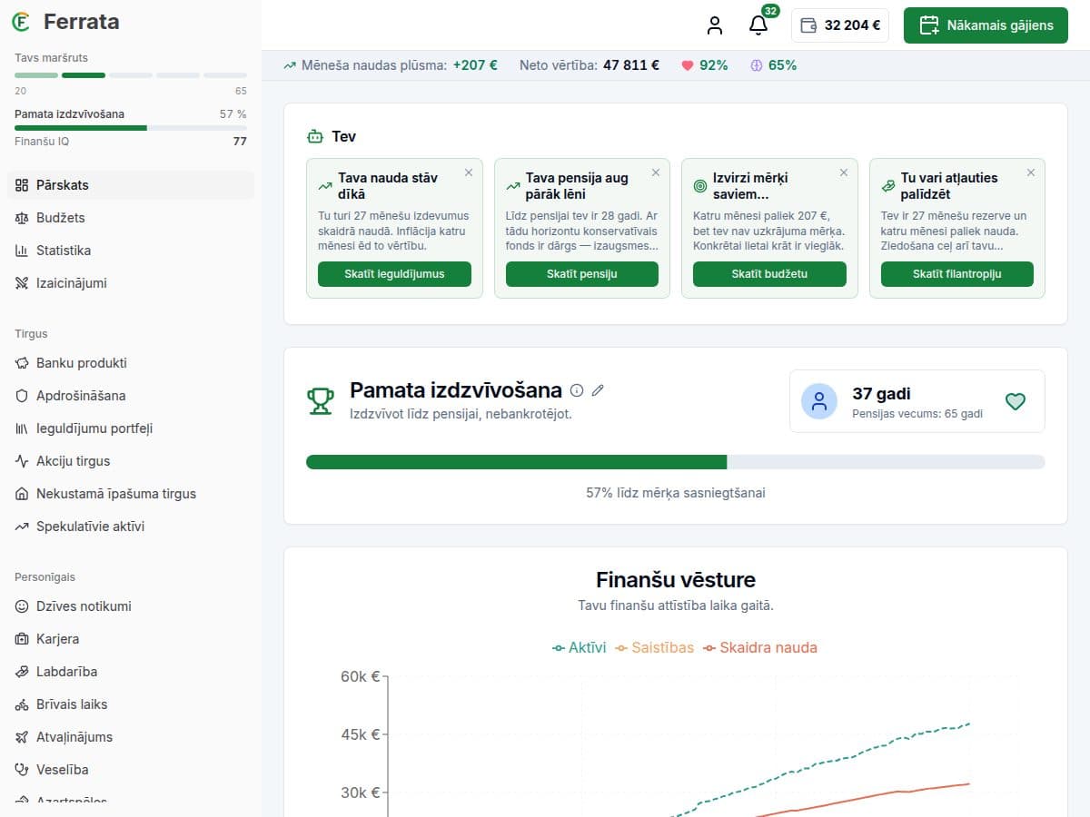Dismiss the Tava nauda stāv dīkā card
Screen dimensions: 1090x817
click(x=469, y=172)
